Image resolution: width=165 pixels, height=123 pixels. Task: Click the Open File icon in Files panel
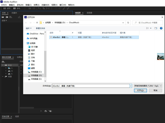3,17
